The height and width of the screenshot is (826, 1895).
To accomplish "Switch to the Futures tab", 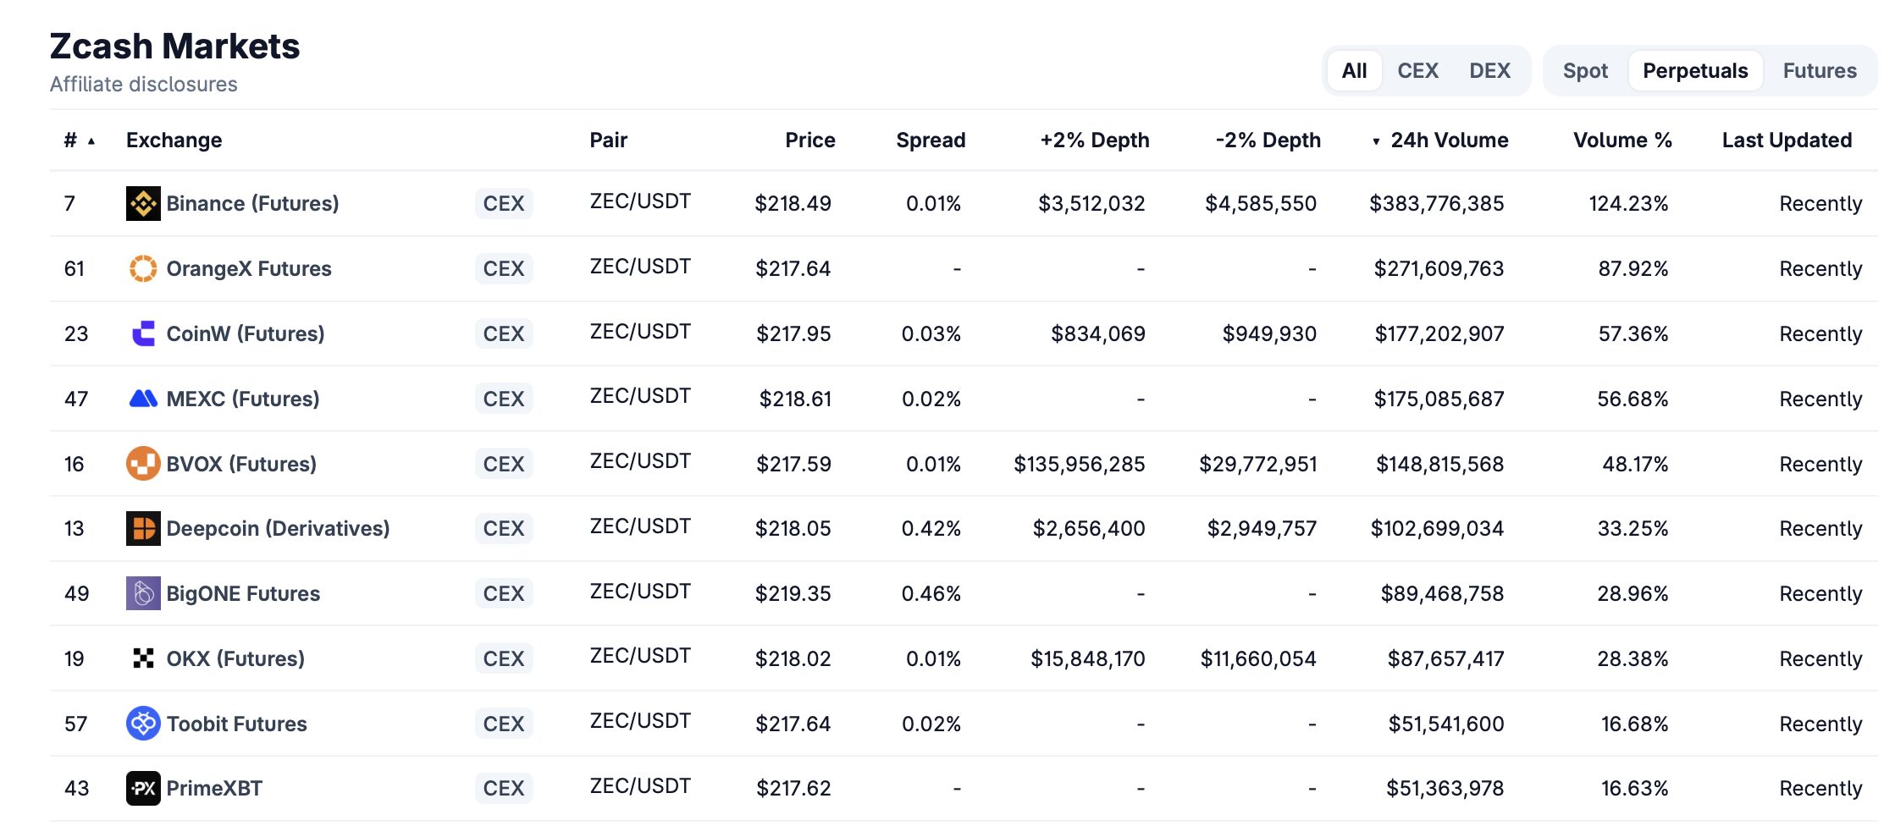I will click(x=1820, y=71).
